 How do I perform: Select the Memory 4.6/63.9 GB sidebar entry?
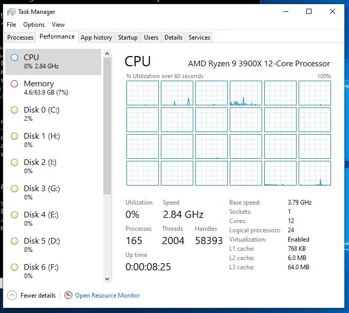coord(53,88)
